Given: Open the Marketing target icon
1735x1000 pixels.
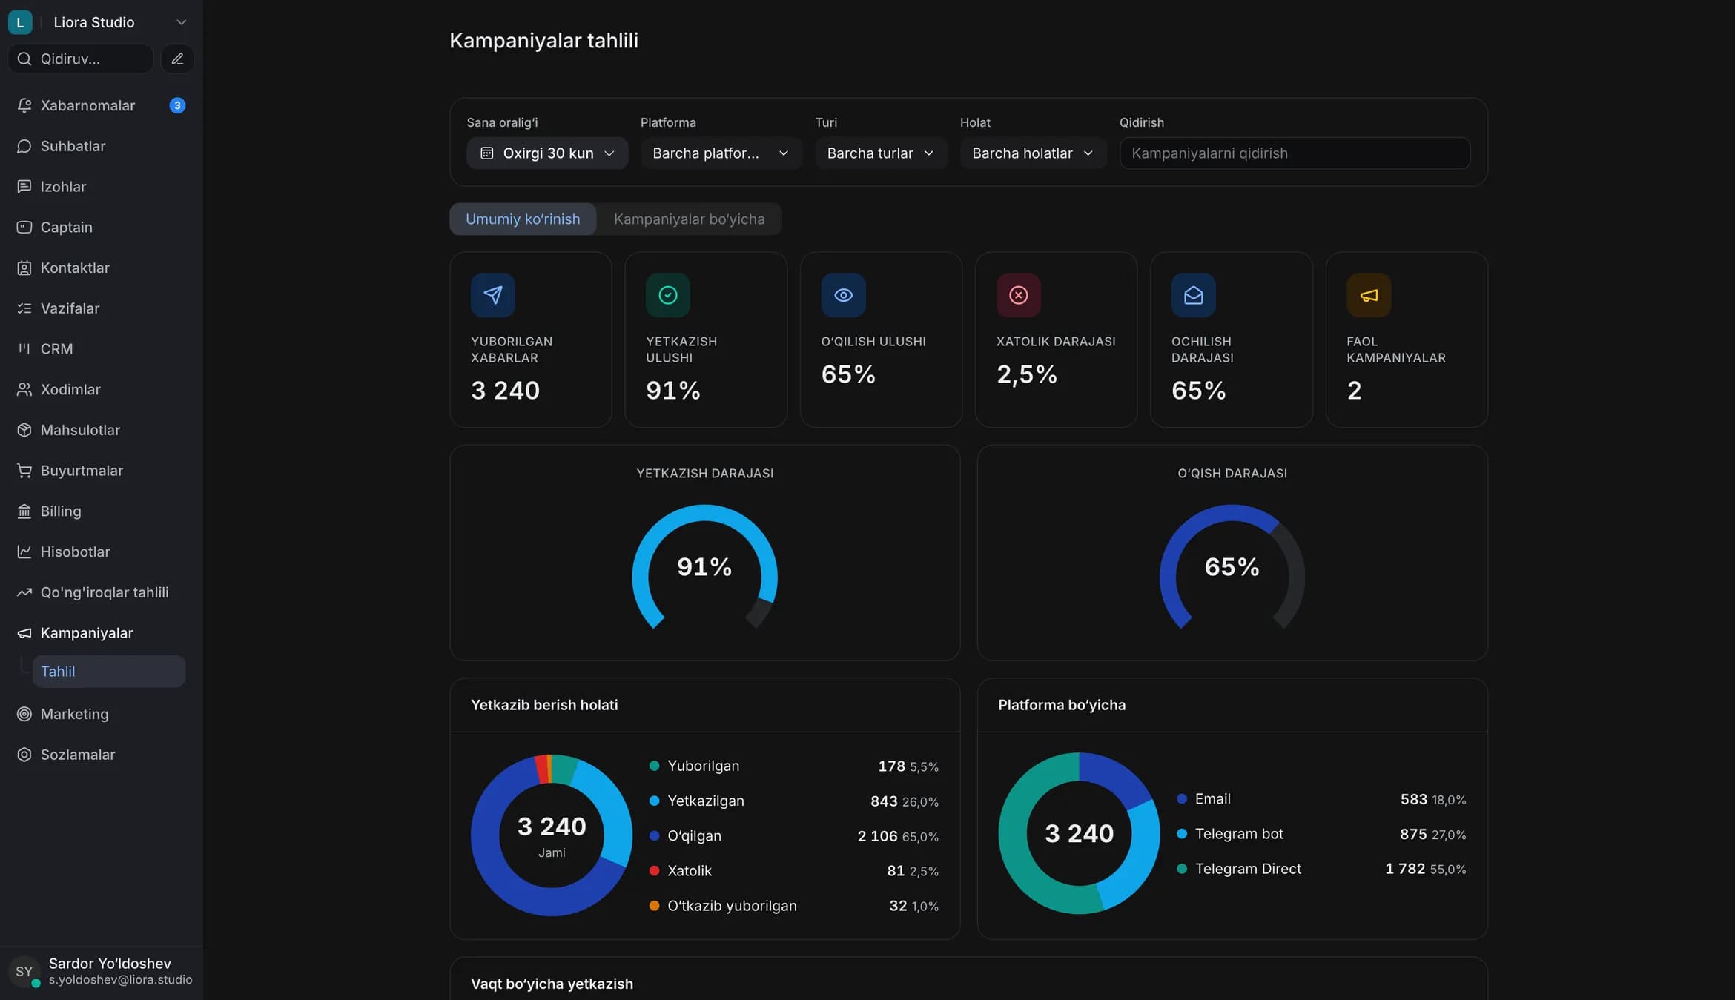Looking at the screenshot, I should [x=24, y=714].
